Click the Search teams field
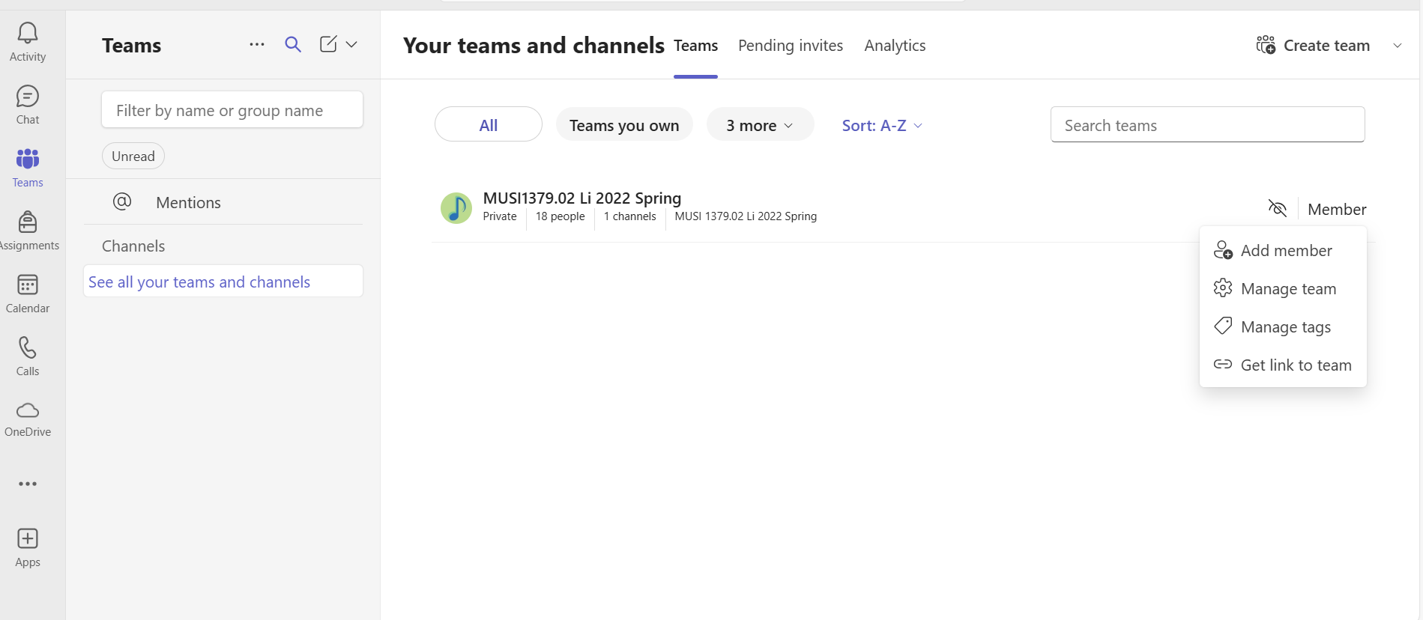The image size is (1423, 620). click(1207, 124)
